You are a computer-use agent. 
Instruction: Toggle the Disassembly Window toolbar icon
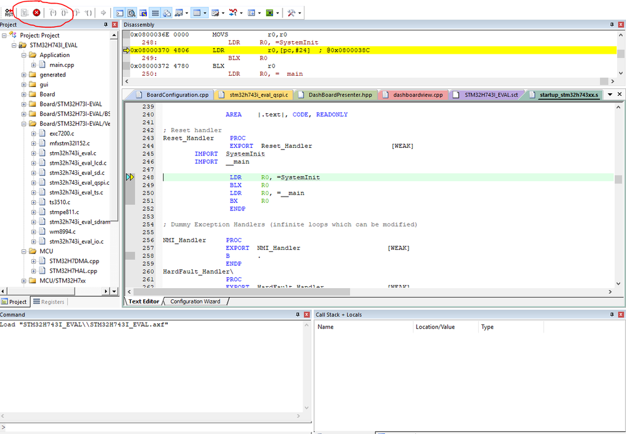(x=132, y=13)
